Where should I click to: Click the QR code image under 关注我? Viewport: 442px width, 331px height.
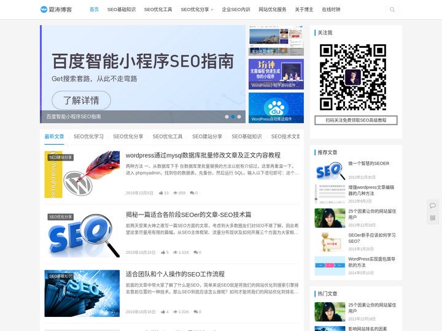coord(353,77)
